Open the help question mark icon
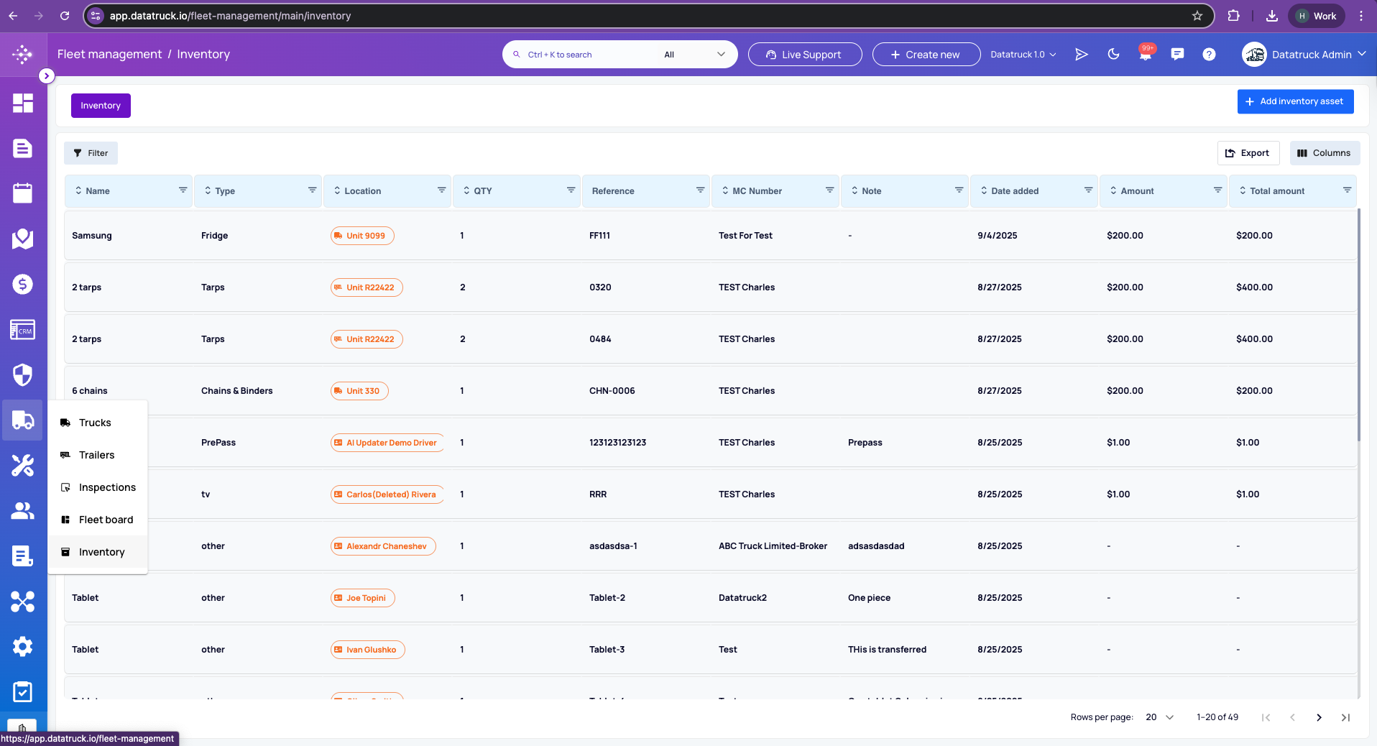Screen dimensions: 1377x746 (x=1209, y=54)
